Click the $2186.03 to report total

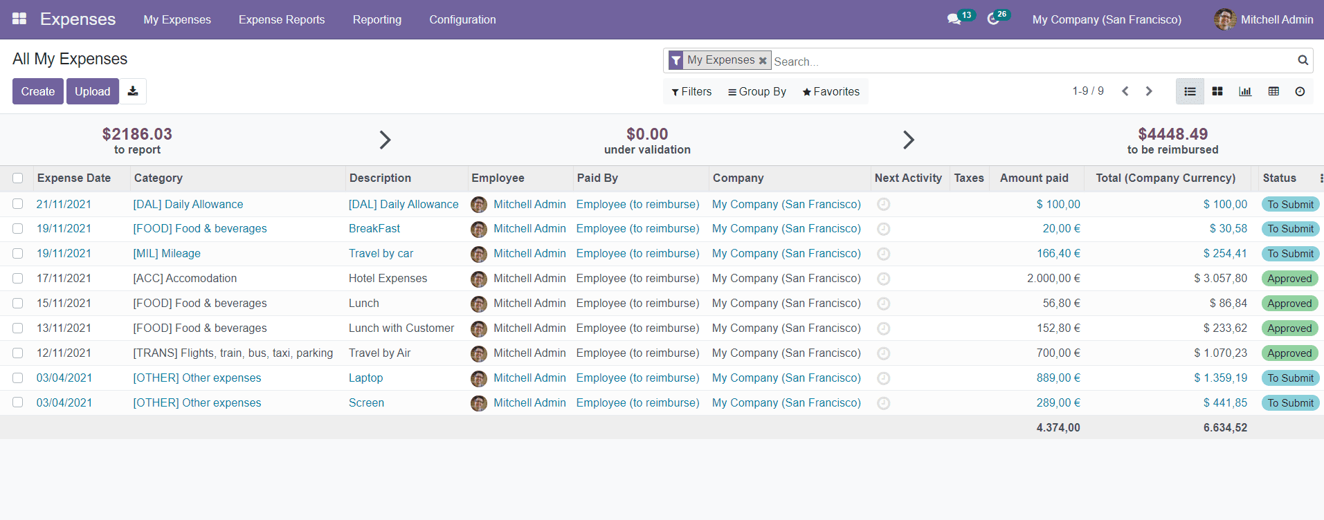[137, 140]
